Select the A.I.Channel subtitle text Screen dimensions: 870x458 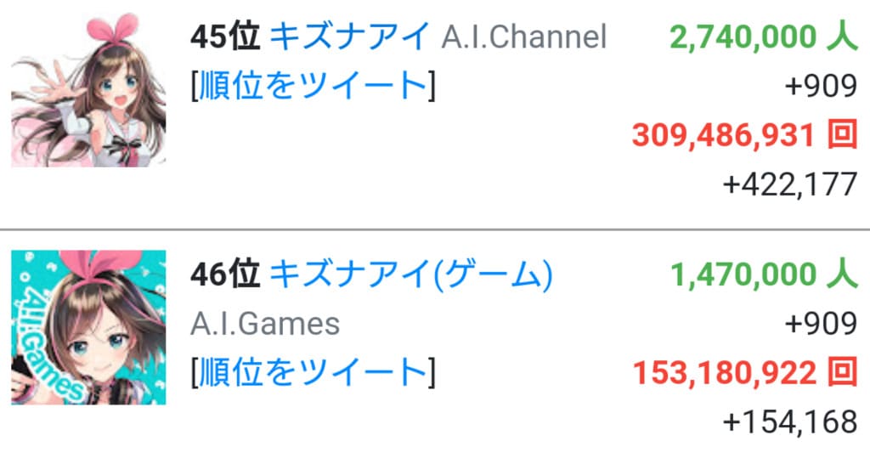pyautogui.click(x=523, y=37)
